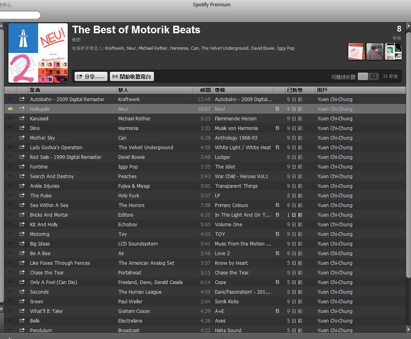Click share icon next to Big Ideas

pos(22,244)
